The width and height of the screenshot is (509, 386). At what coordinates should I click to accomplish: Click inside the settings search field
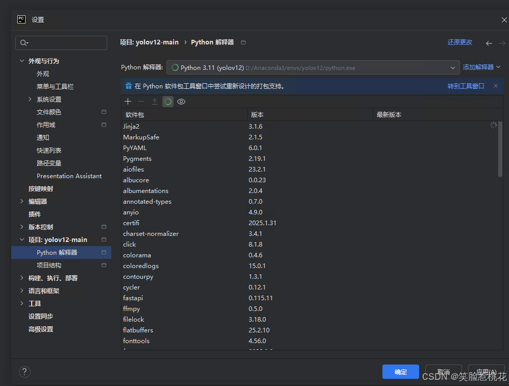point(61,43)
